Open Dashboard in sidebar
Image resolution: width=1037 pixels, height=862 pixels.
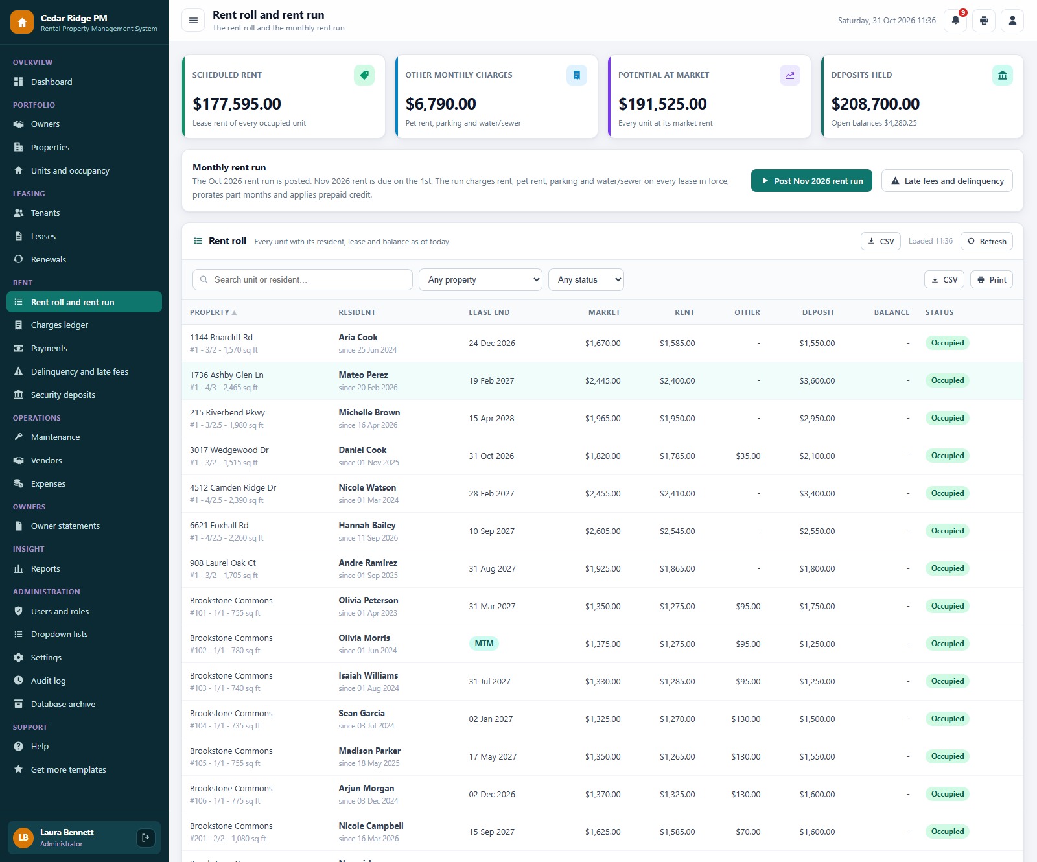(x=84, y=82)
